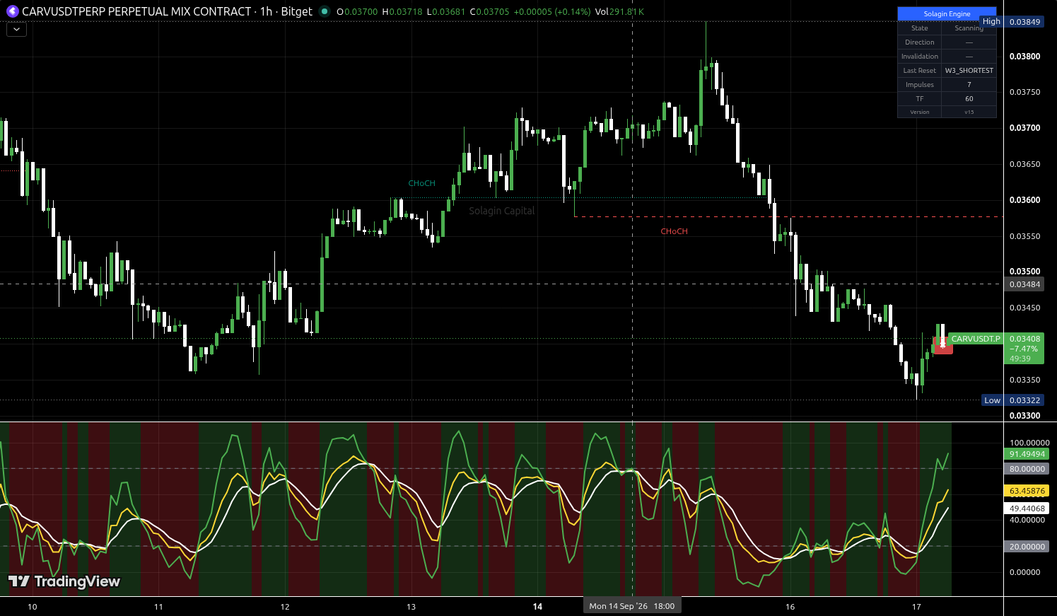Image resolution: width=1057 pixels, height=616 pixels.
Task: Click the green market status dot
Action: 325,11
